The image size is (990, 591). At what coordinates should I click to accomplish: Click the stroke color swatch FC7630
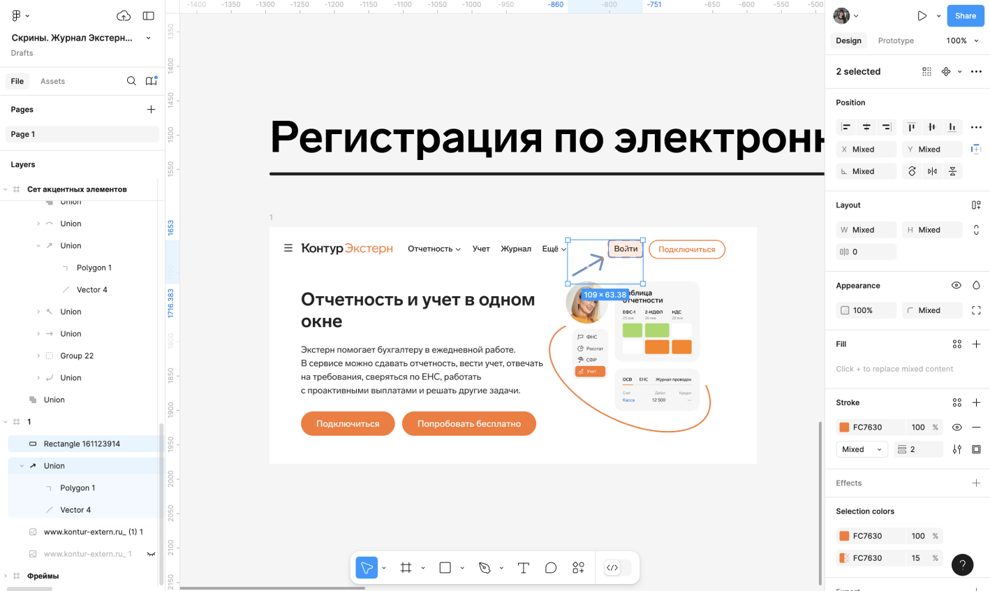point(844,427)
